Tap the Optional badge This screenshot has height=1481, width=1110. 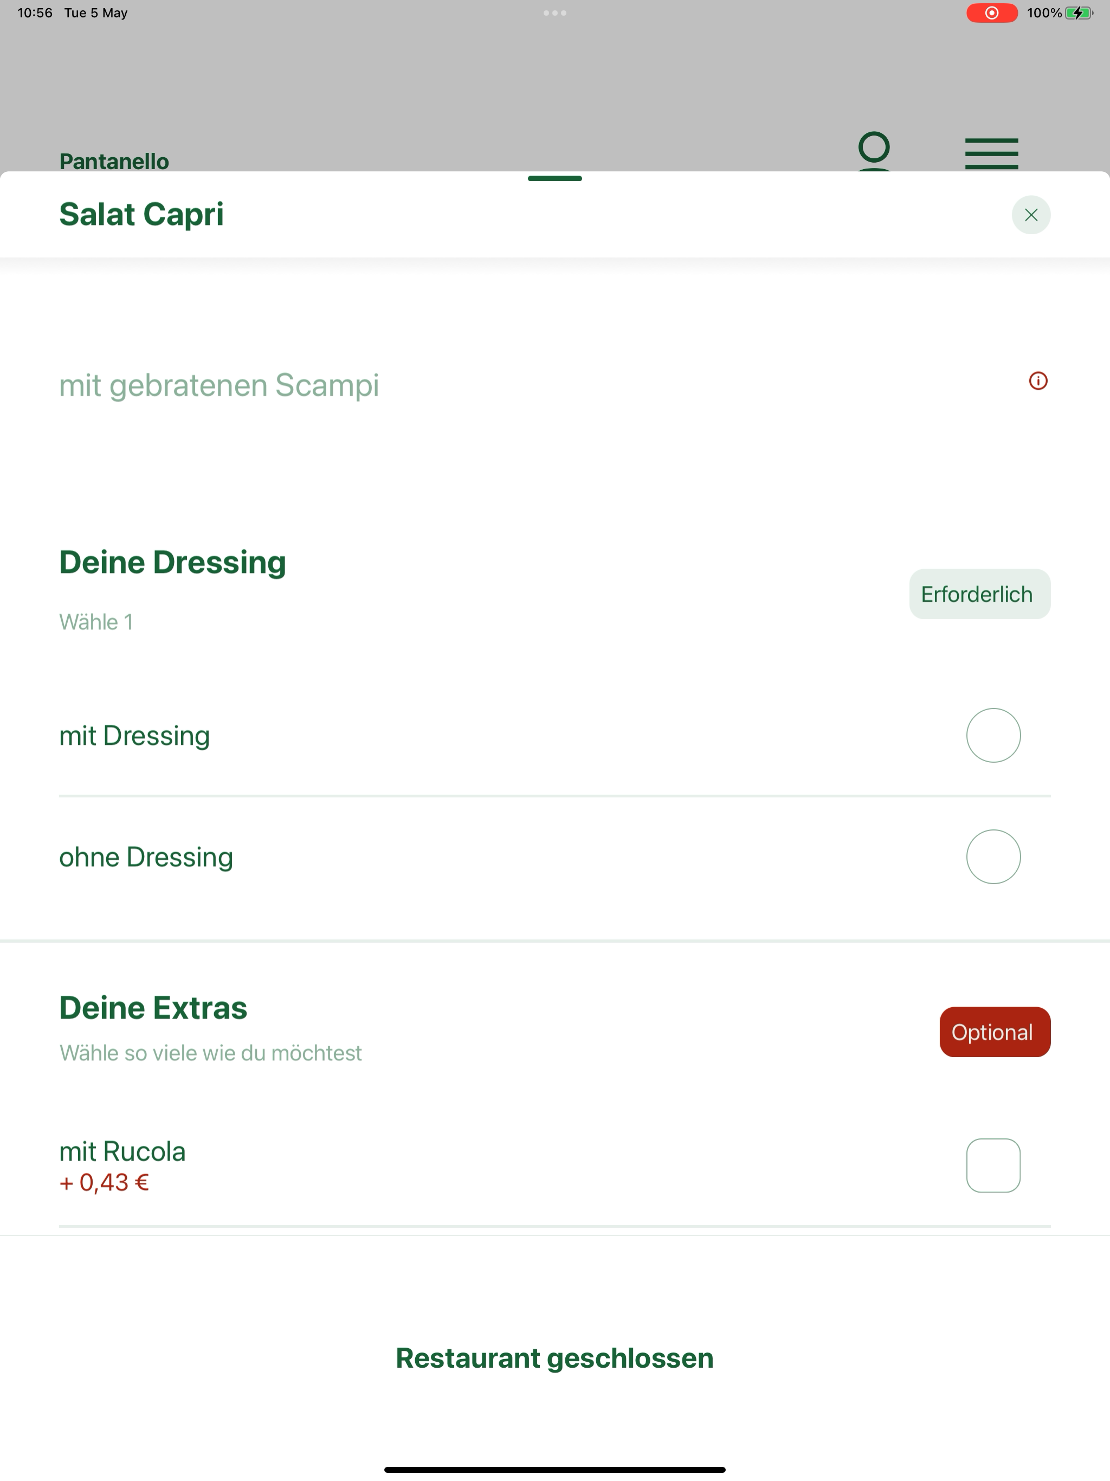[995, 1032]
